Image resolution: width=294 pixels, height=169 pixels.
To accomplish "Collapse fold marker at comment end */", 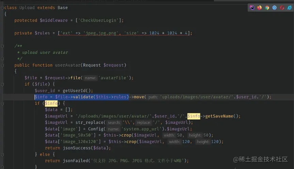I will click(x=2, y=58).
